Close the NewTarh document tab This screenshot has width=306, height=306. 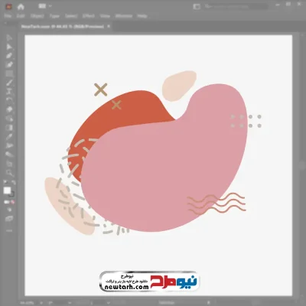(x=109, y=26)
